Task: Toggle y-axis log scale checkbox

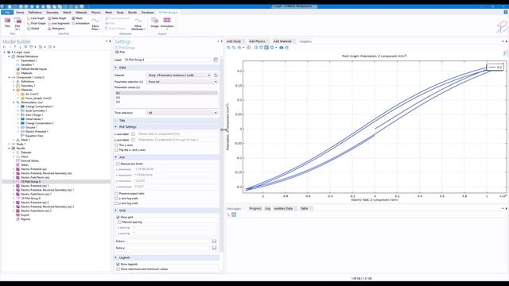Action: point(117,203)
